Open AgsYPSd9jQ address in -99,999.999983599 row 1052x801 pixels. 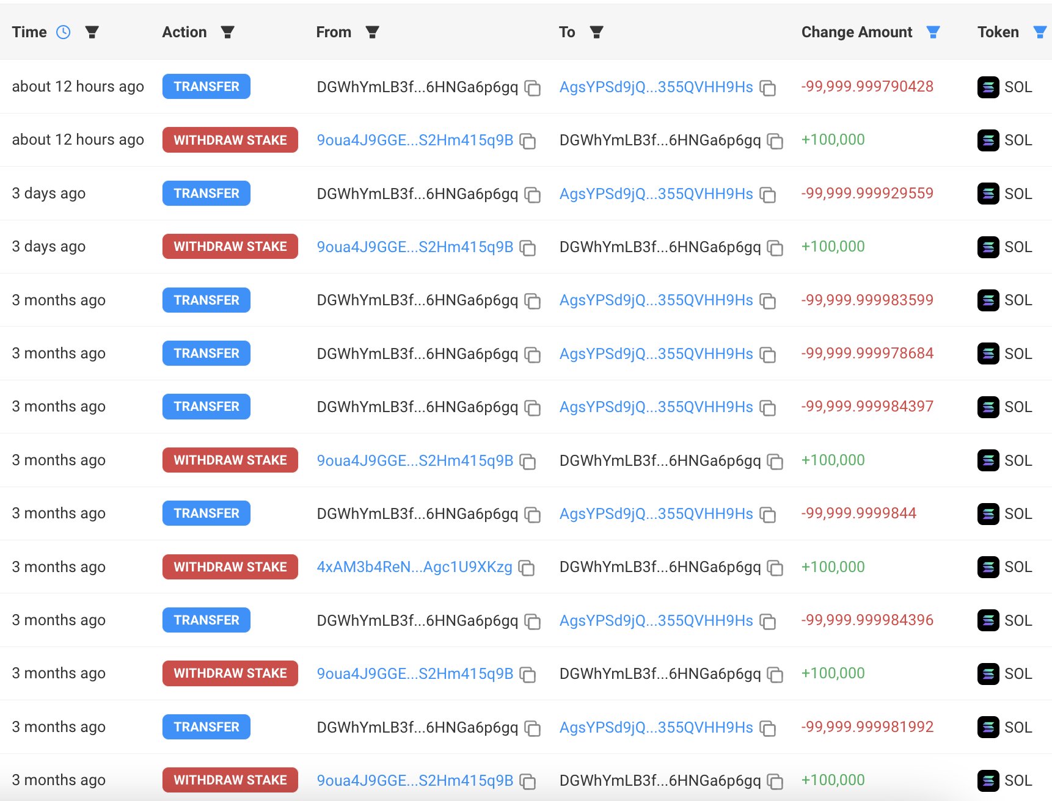(x=656, y=300)
